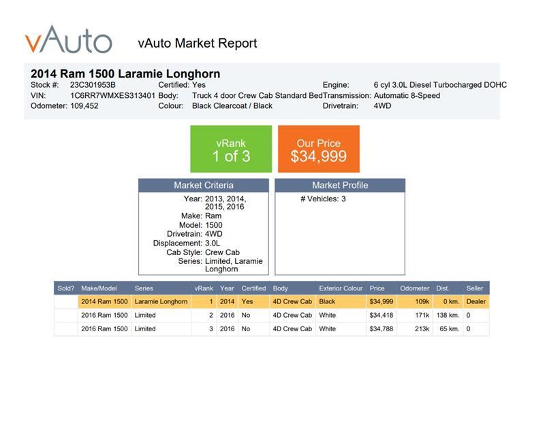
Task: Click the Cab Style value 'Crew Cab'
Action: [x=222, y=252]
